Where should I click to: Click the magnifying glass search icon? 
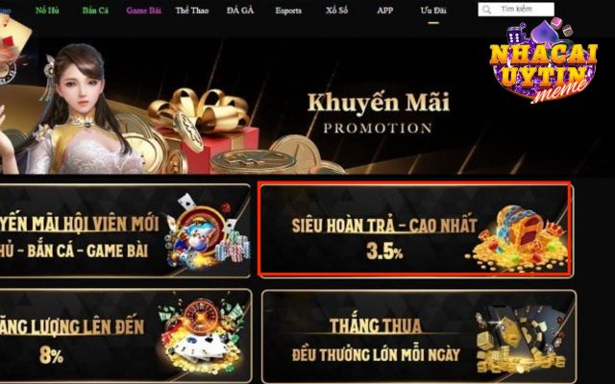pyautogui.click(x=486, y=10)
